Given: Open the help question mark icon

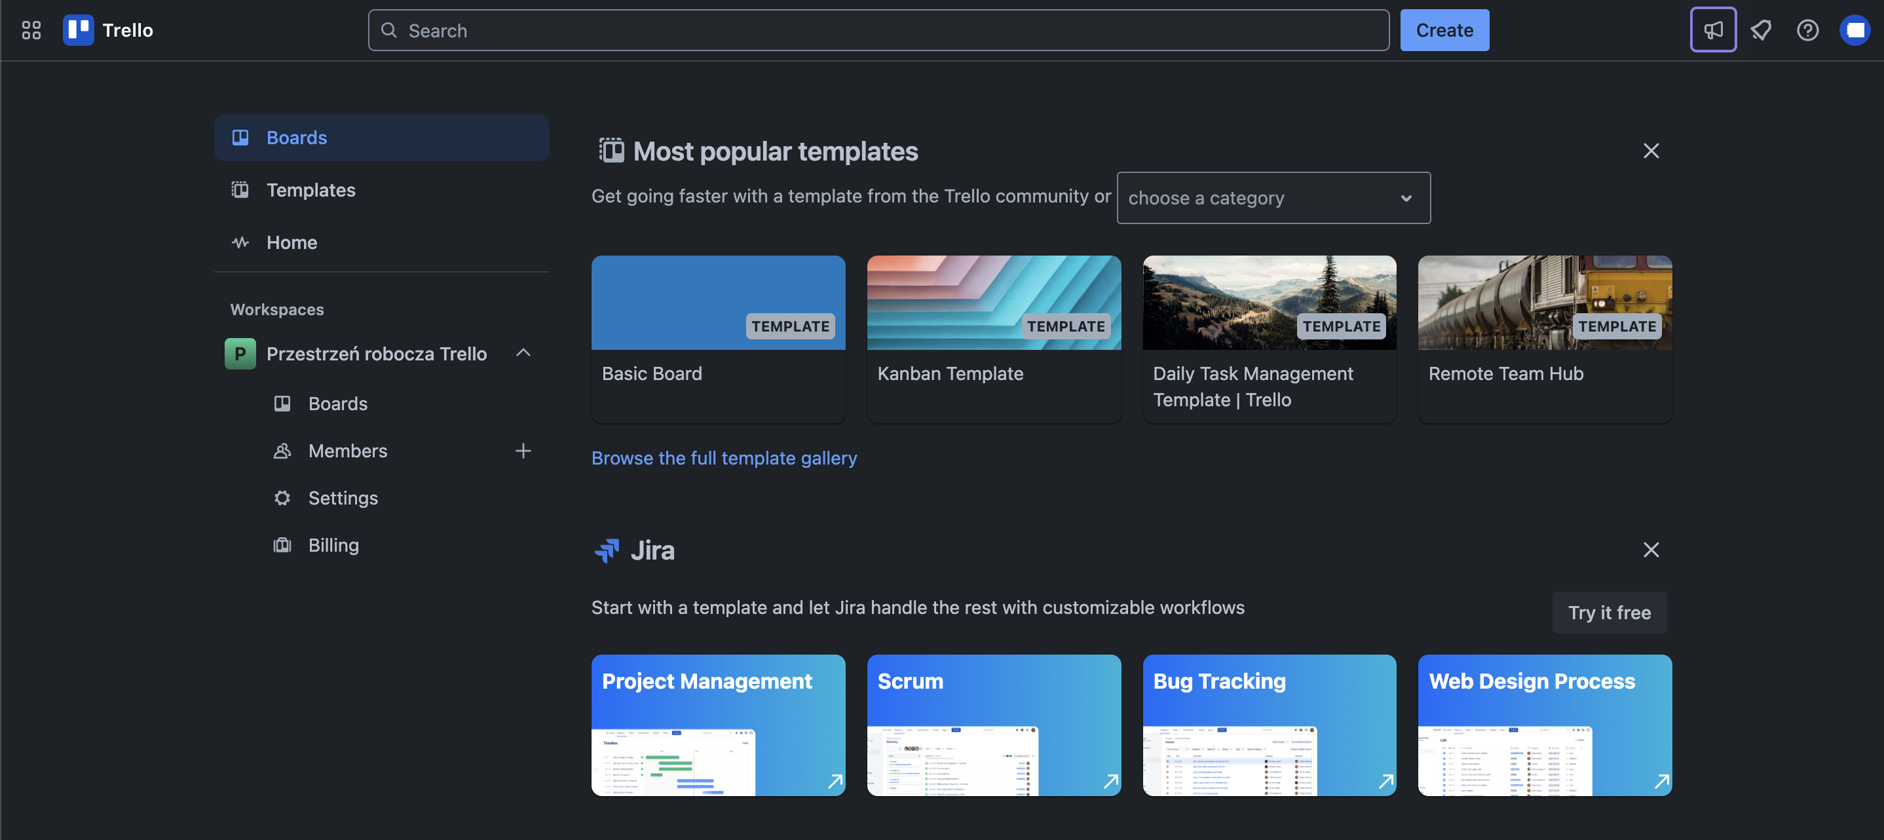Looking at the screenshot, I should point(1807,30).
